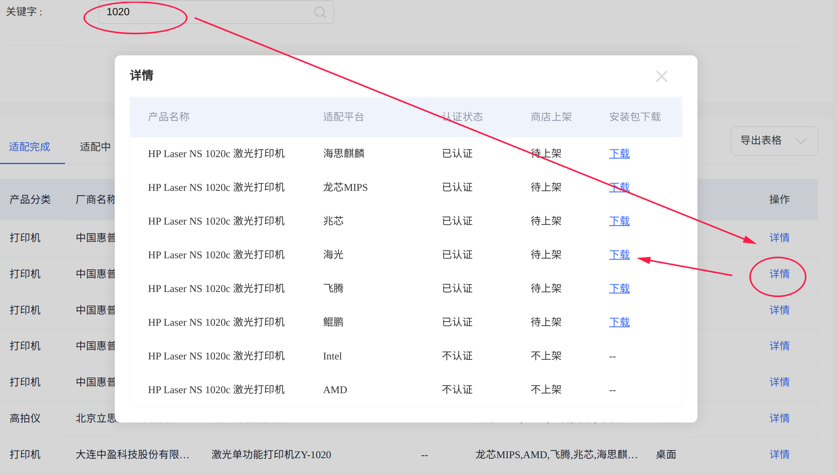Select the AMD platform cell

point(335,390)
